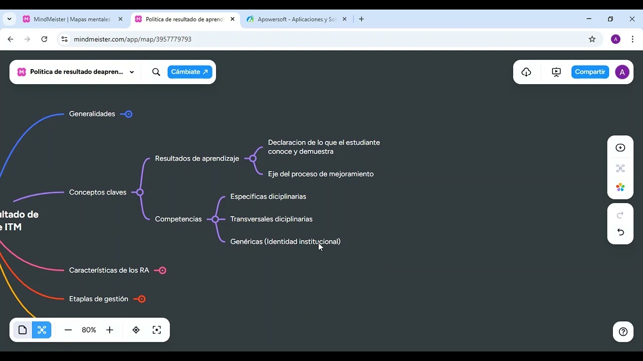Image resolution: width=643 pixels, height=361 pixels.
Task: View site information icon in address bar
Action: [64, 39]
